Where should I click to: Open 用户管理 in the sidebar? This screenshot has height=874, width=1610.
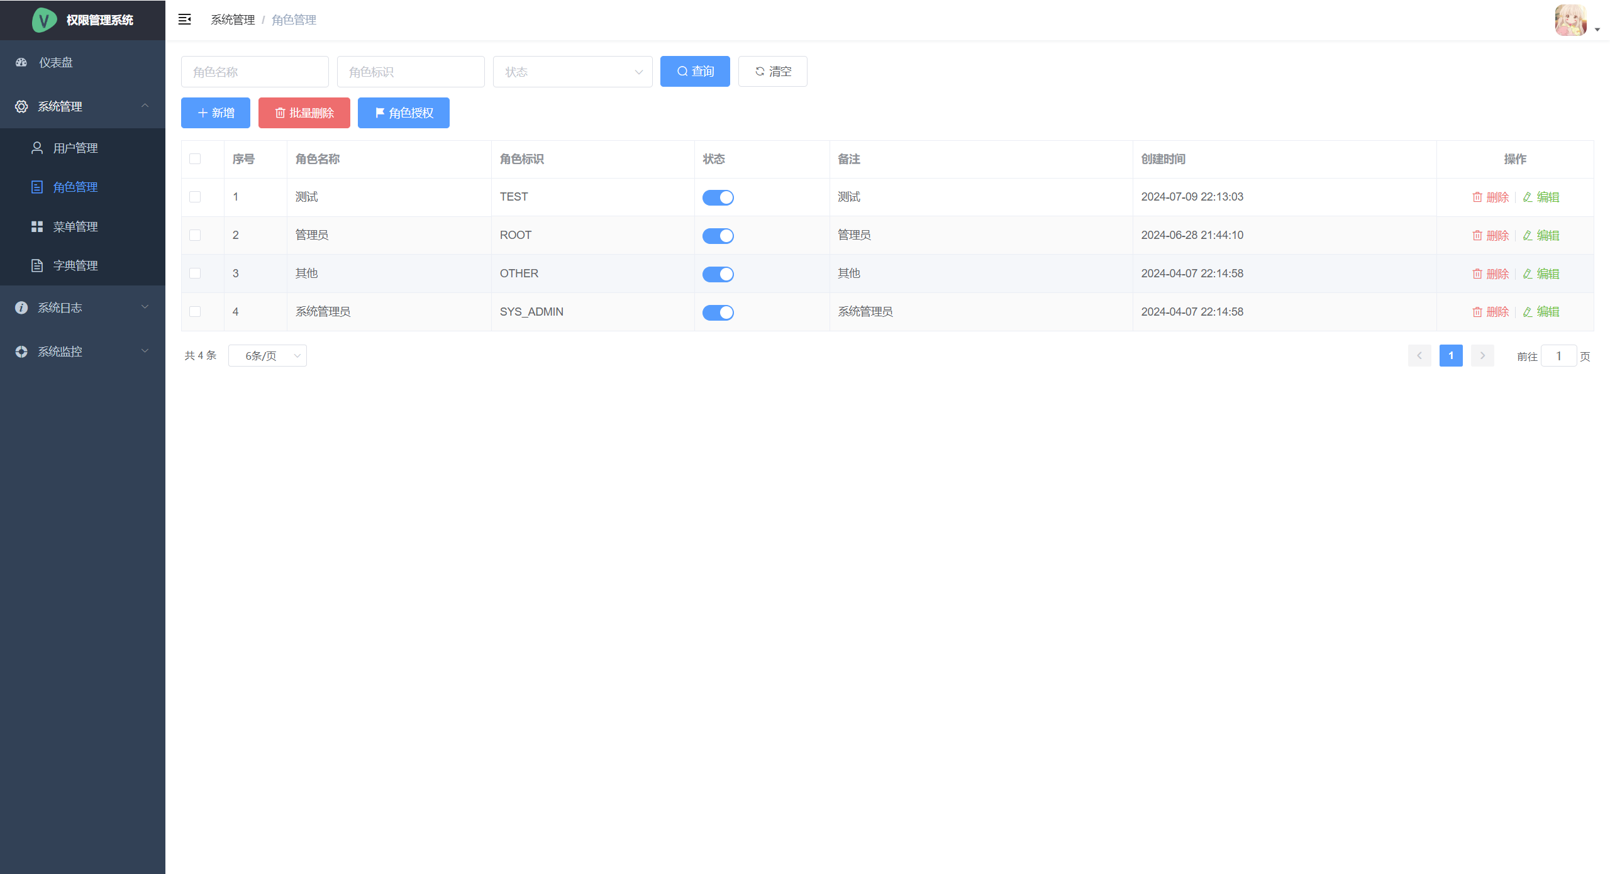tap(75, 148)
